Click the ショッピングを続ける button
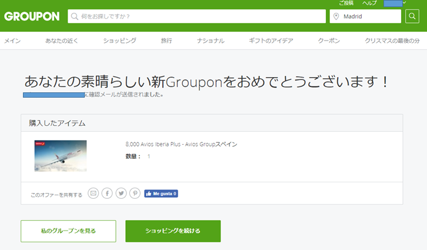Image resolution: width=427 pixels, height=250 pixels. click(173, 231)
